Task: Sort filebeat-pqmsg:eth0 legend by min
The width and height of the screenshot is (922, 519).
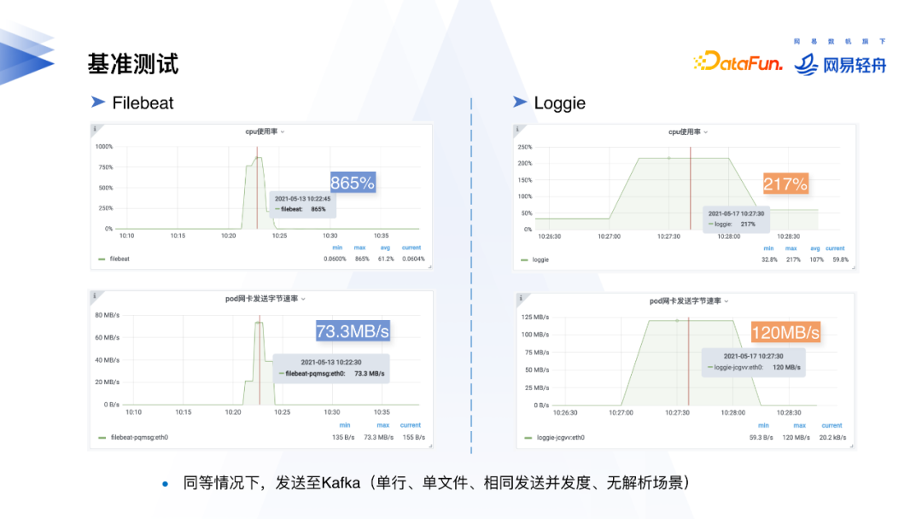Action: tap(345, 425)
